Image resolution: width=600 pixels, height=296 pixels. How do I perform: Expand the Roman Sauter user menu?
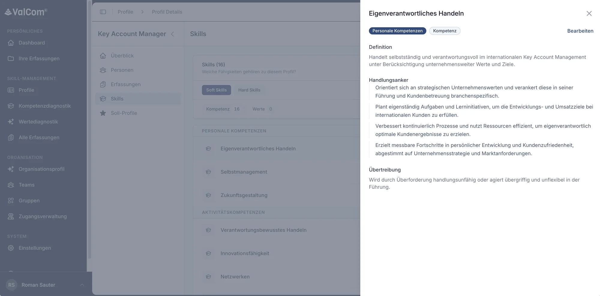82,285
